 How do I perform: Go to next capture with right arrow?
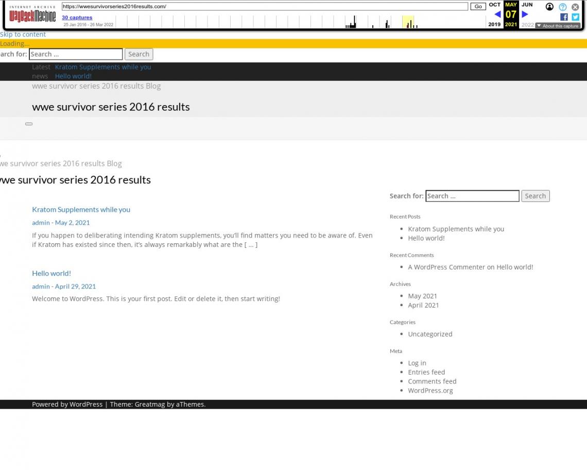coord(525,14)
